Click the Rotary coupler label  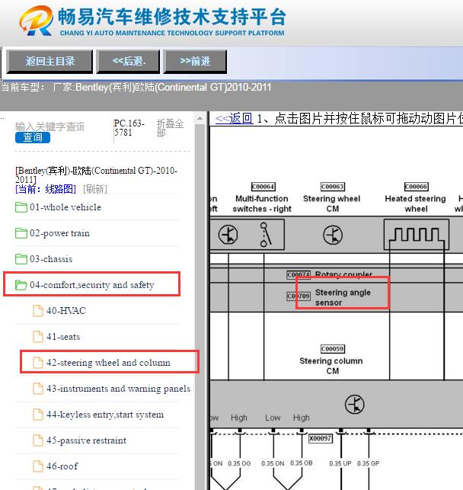click(343, 274)
